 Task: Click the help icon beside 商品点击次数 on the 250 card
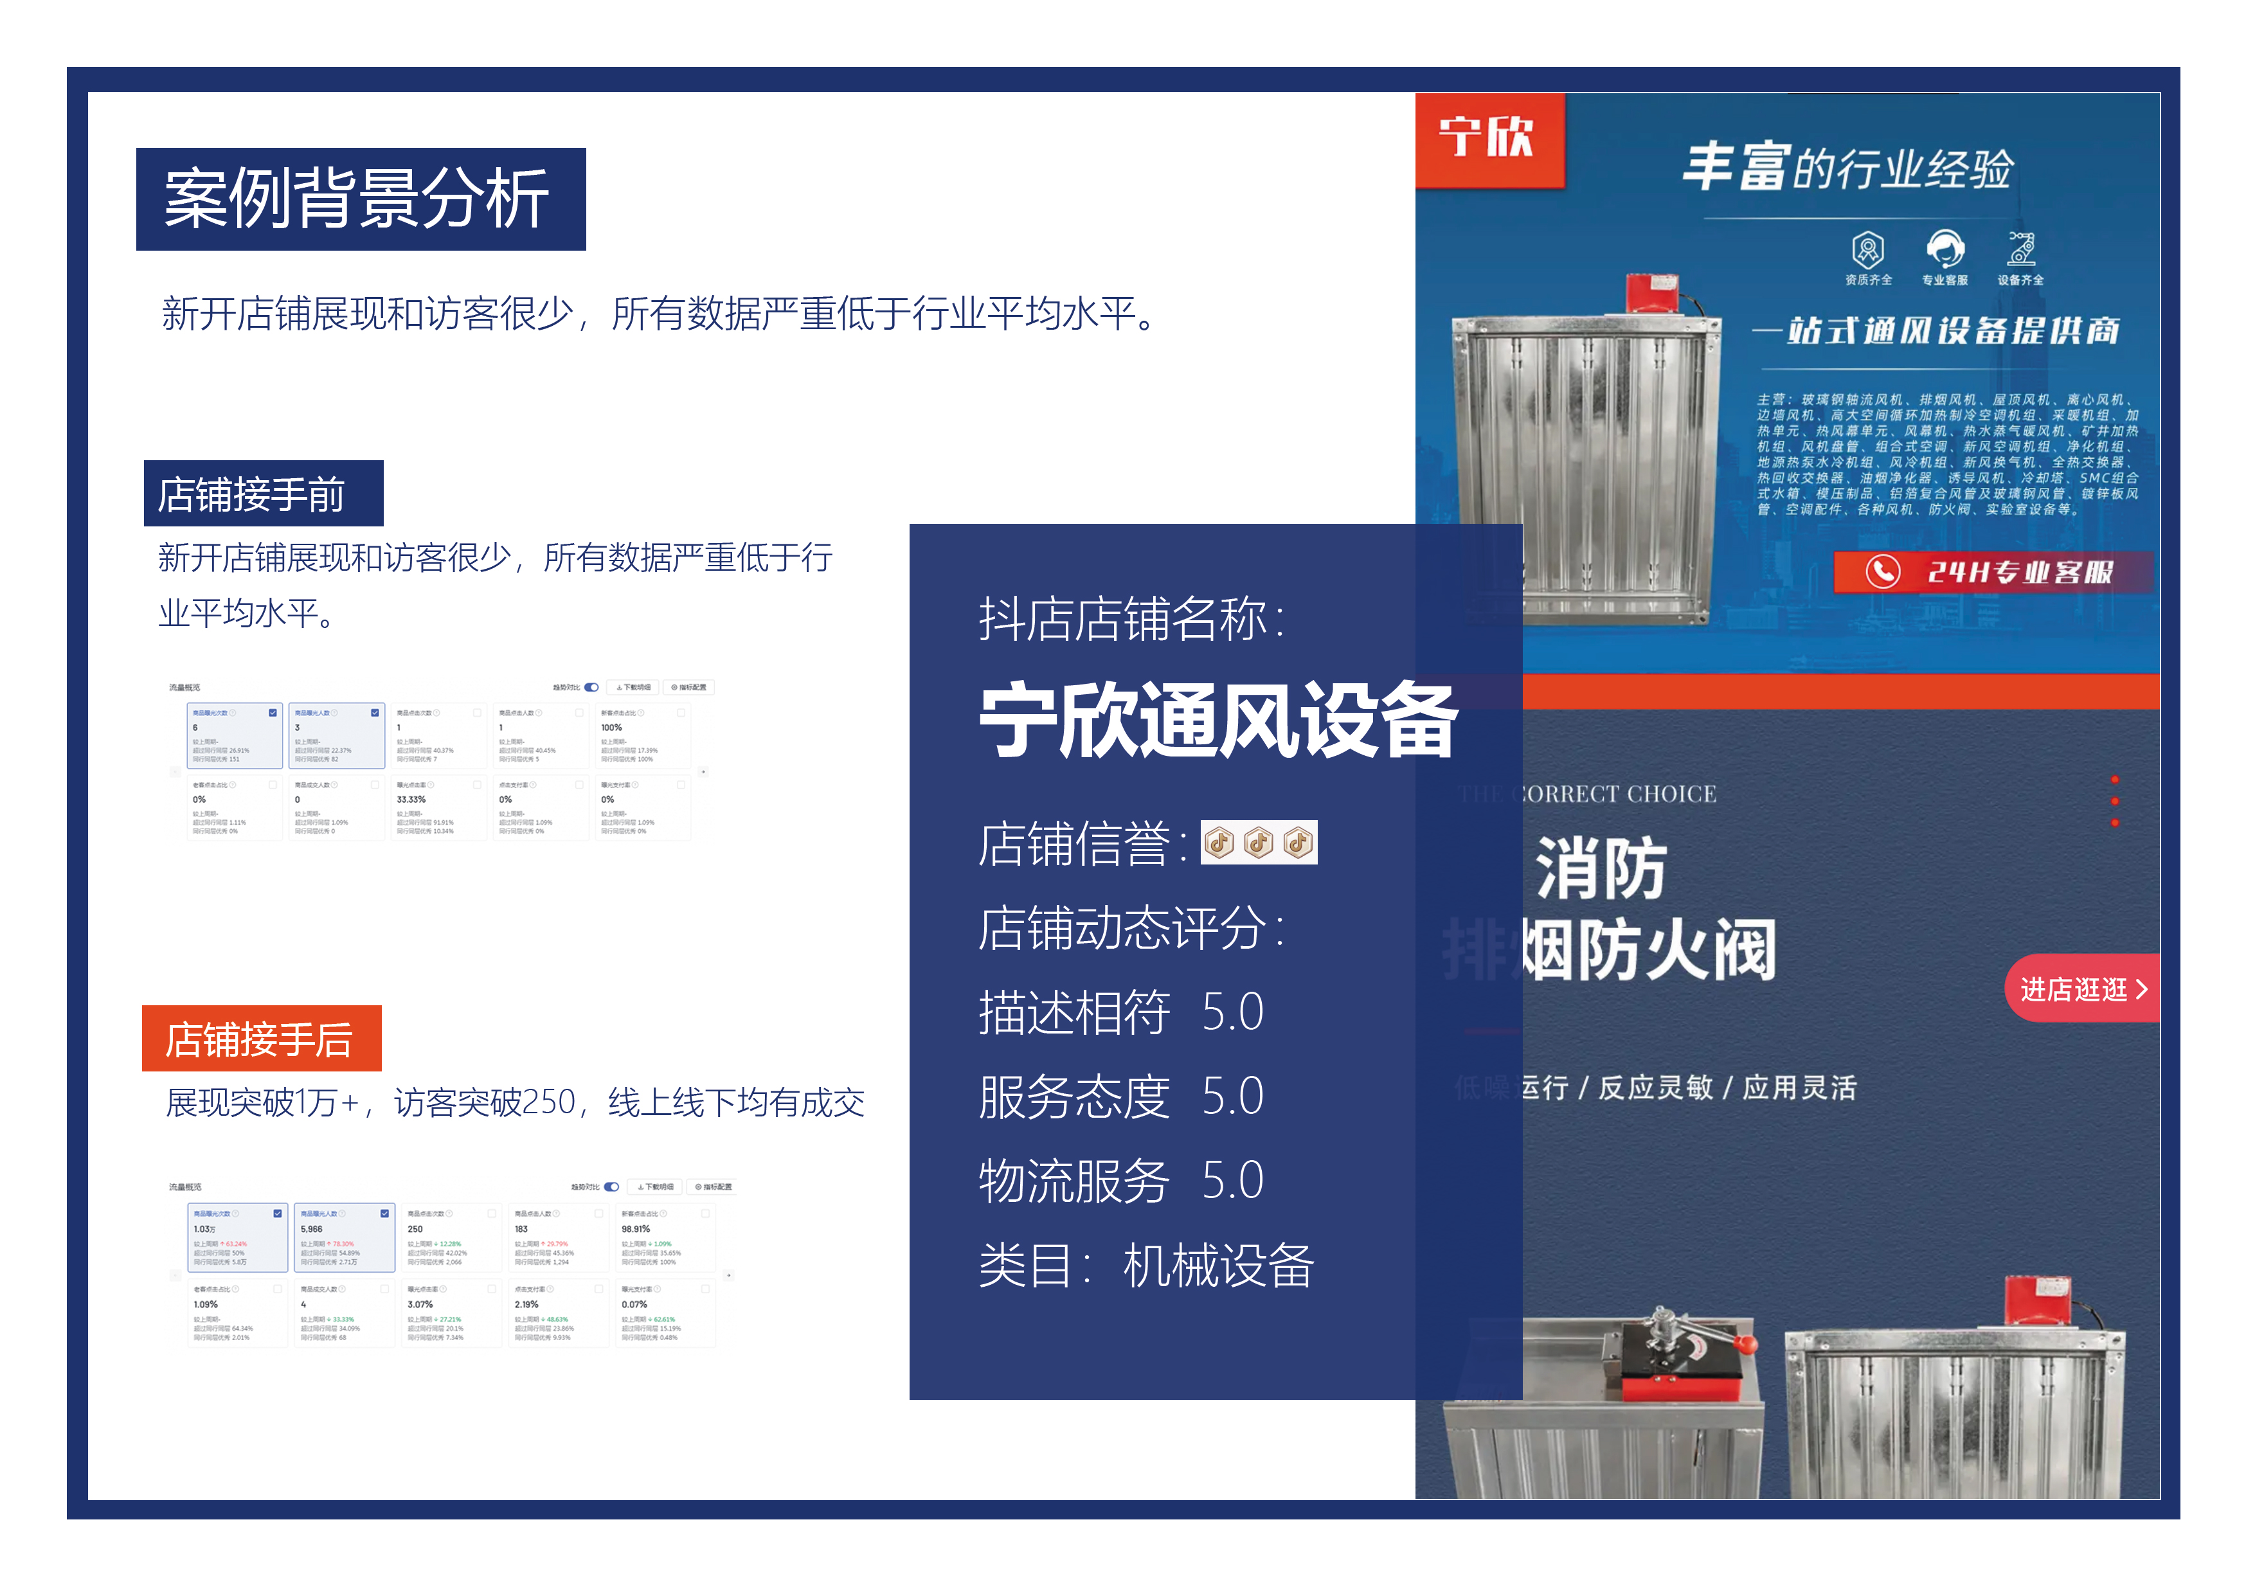pos(450,1214)
